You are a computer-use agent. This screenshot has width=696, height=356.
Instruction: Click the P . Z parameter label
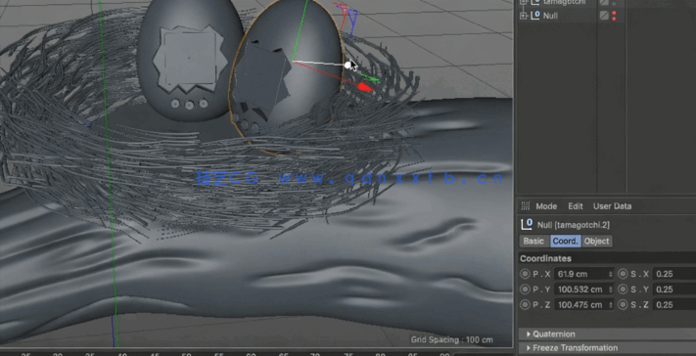point(541,305)
